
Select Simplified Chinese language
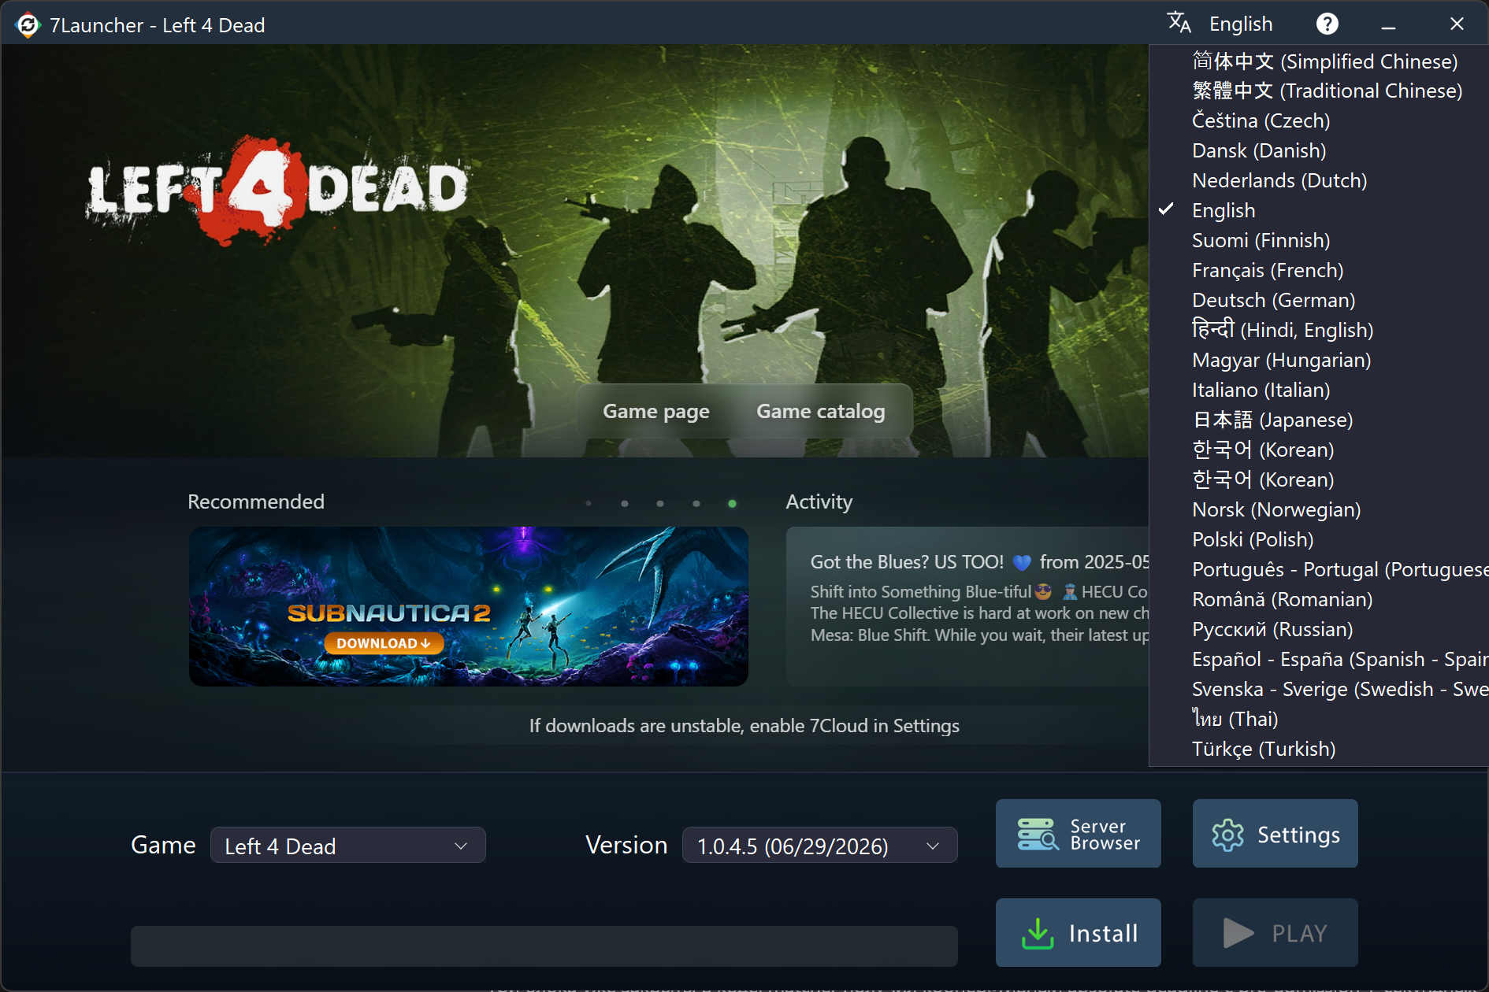(1320, 61)
